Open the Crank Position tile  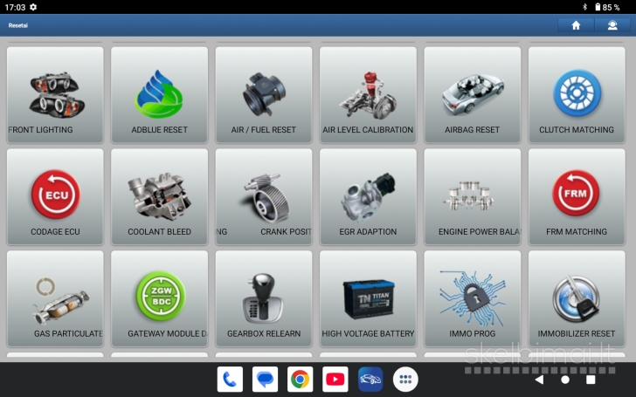coord(264,197)
